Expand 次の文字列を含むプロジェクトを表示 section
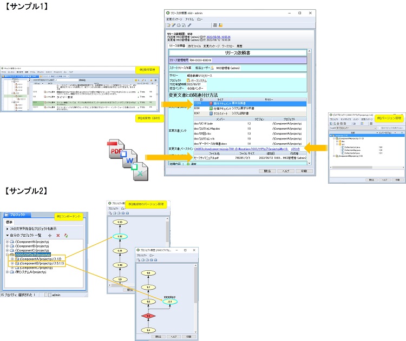 point(6,229)
